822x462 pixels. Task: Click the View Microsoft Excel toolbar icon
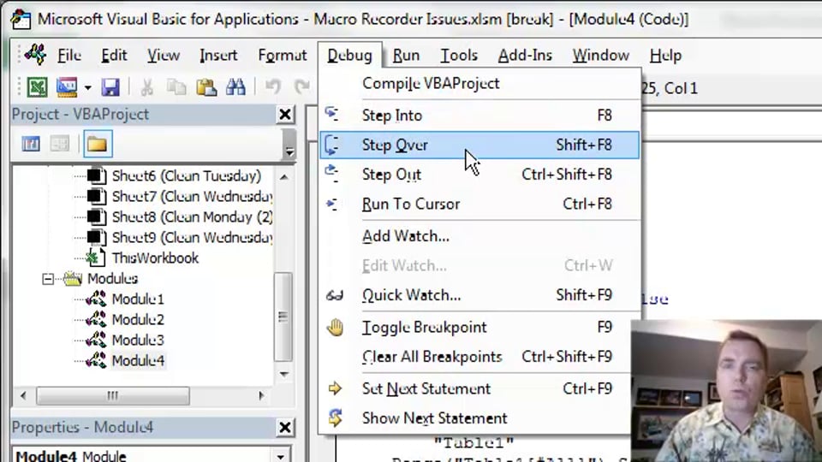(x=37, y=87)
